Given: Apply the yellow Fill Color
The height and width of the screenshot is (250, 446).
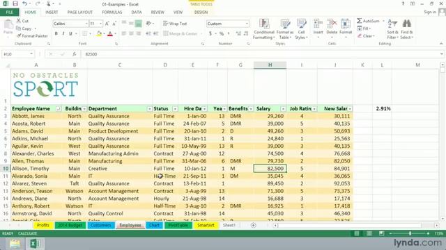Looking at the screenshot, I should [x=99, y=34].
